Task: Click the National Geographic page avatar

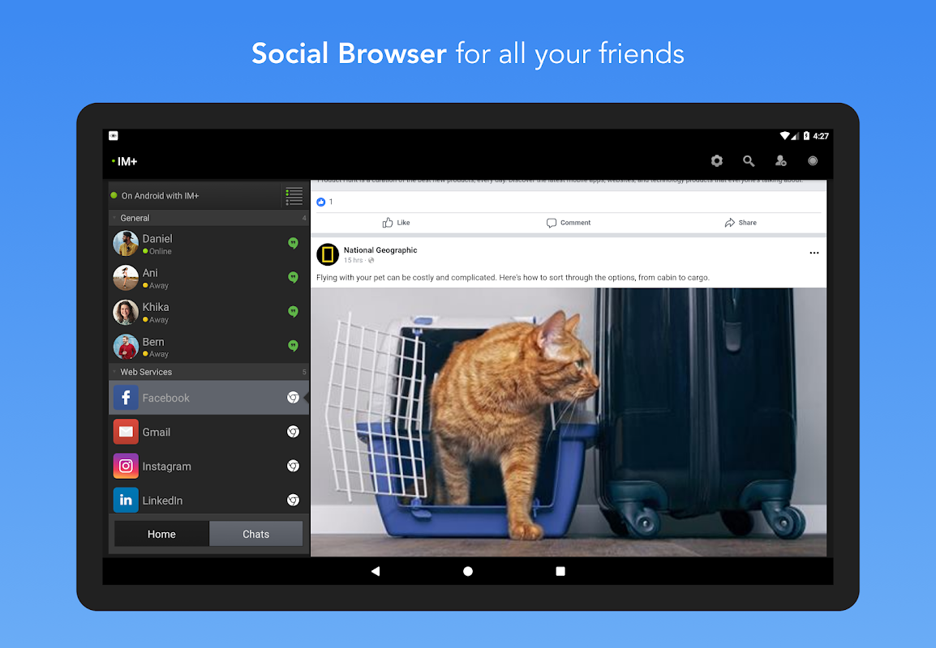Action: click(x=328, y=254)
